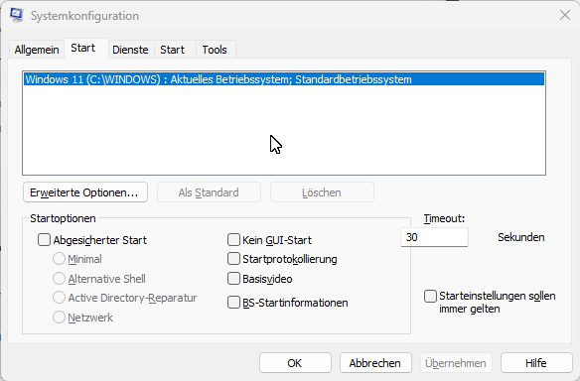Click the Sekunden label

point(520,237)
